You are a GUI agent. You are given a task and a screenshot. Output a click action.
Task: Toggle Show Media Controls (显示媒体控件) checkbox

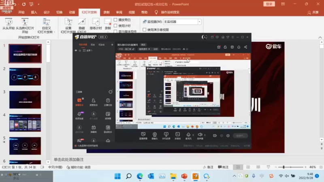point(115,32)
